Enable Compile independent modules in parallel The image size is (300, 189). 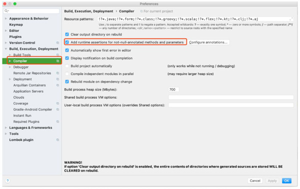pyautogui.click(x=67, y=74)
